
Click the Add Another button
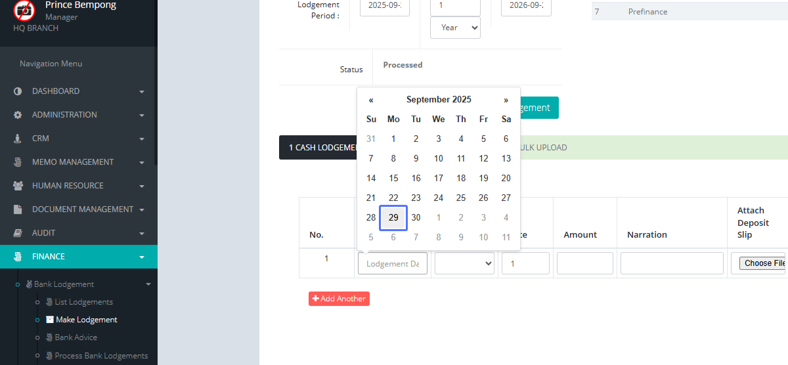point(339,299)
